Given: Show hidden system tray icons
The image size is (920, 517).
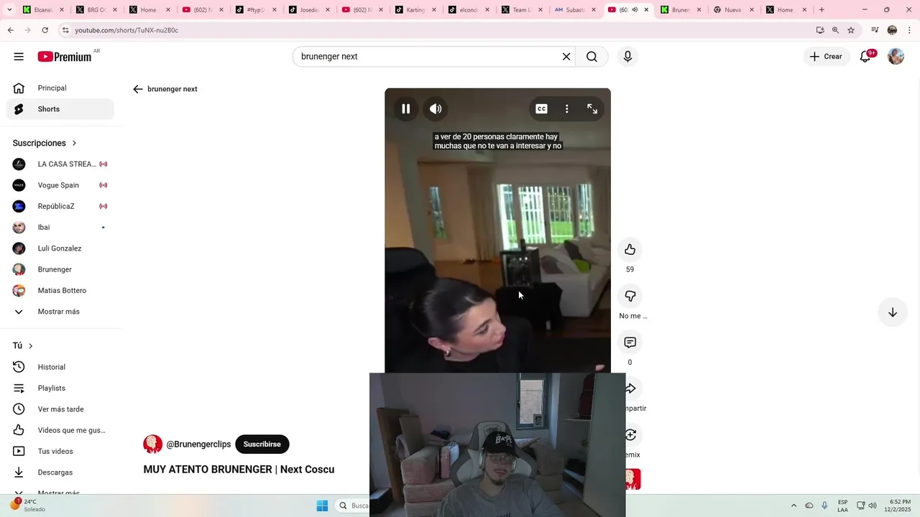Looking at the screenshot, I should pyautogui.click(x=793, y=506).
